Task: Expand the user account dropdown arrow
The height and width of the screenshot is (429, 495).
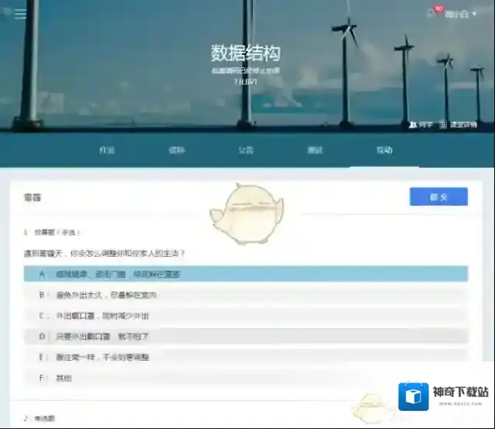Action: tap(472, 13)
